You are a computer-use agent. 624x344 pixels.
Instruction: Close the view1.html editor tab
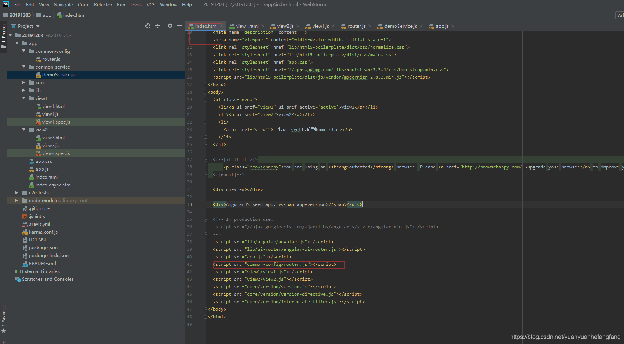[263, 26]
